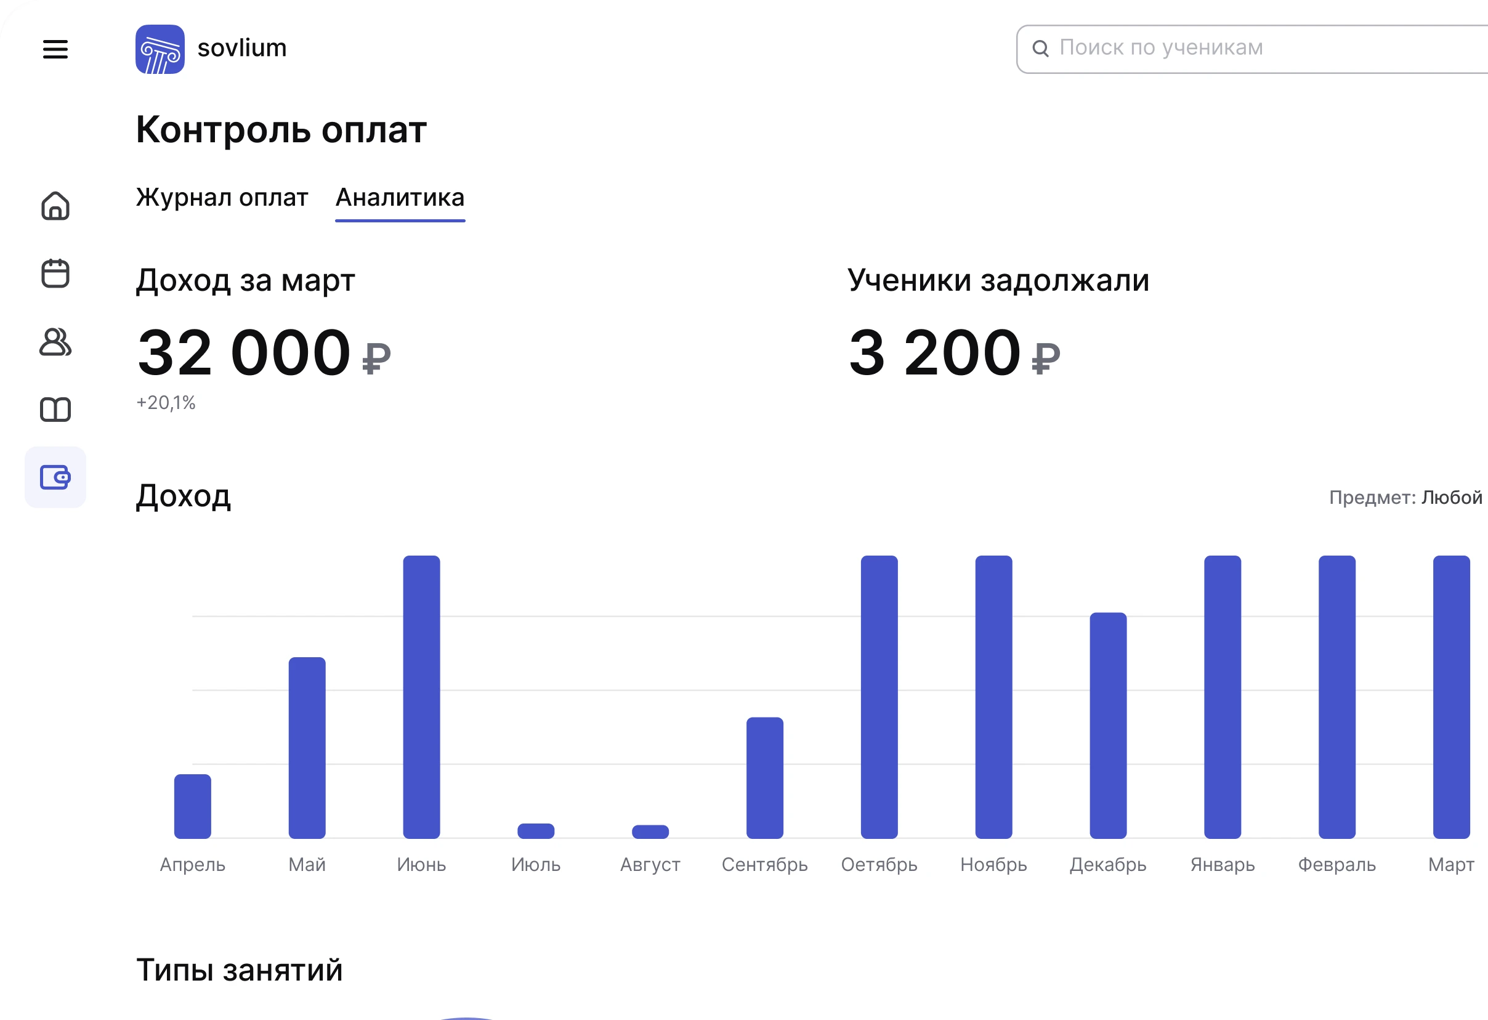Switch to the Журнал оплат tab
This screenshot has height=1020, width=1488.
coord(222,198)
